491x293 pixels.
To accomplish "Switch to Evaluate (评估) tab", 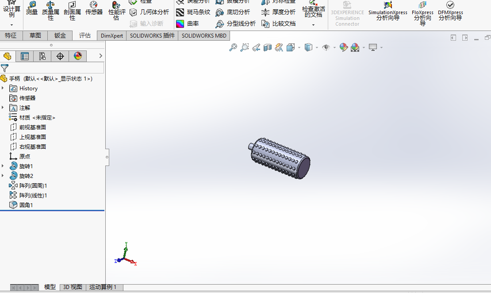I will pos(84,35).
